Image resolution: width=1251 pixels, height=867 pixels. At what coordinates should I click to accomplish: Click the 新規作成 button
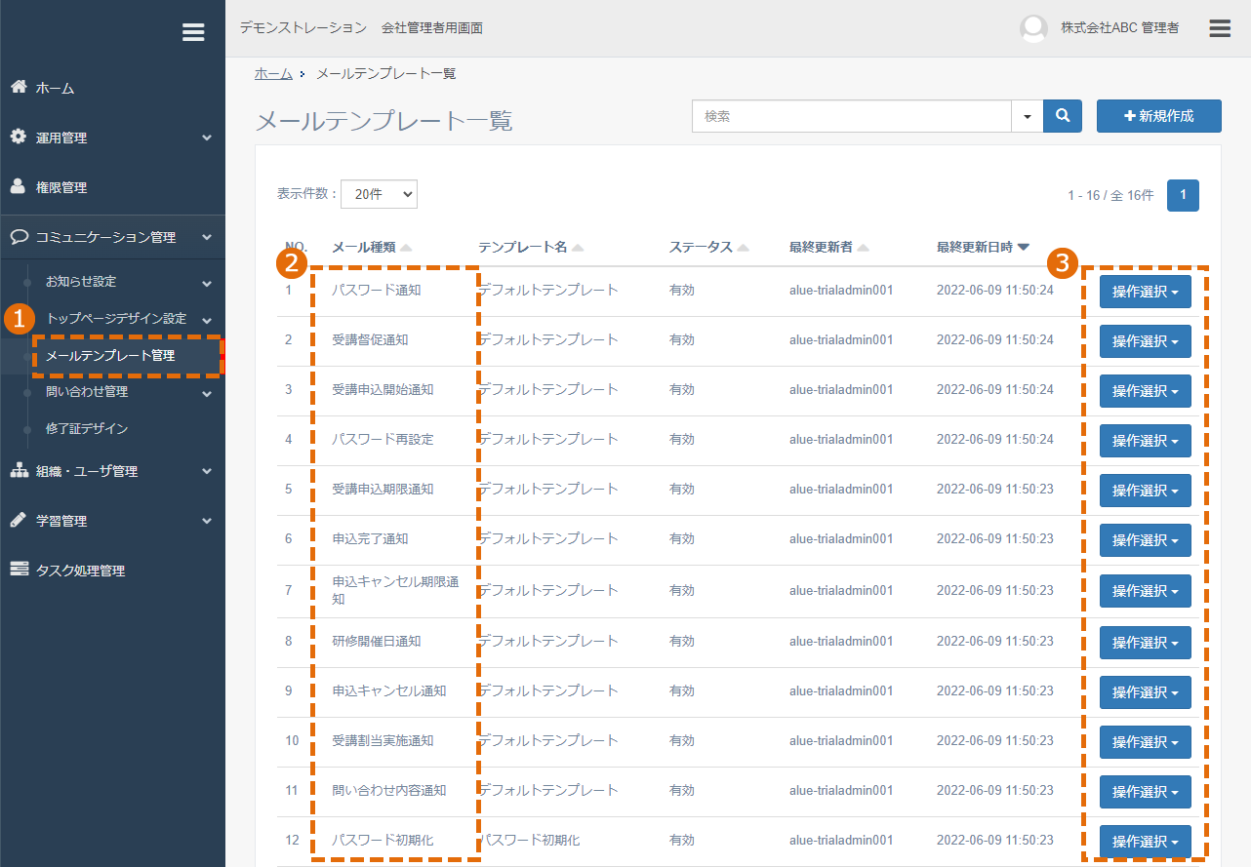[1159, 115]
